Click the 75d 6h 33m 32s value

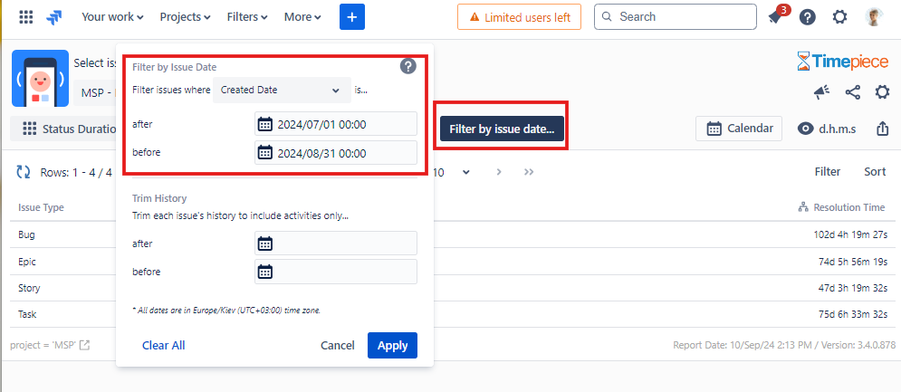(853, 314)
